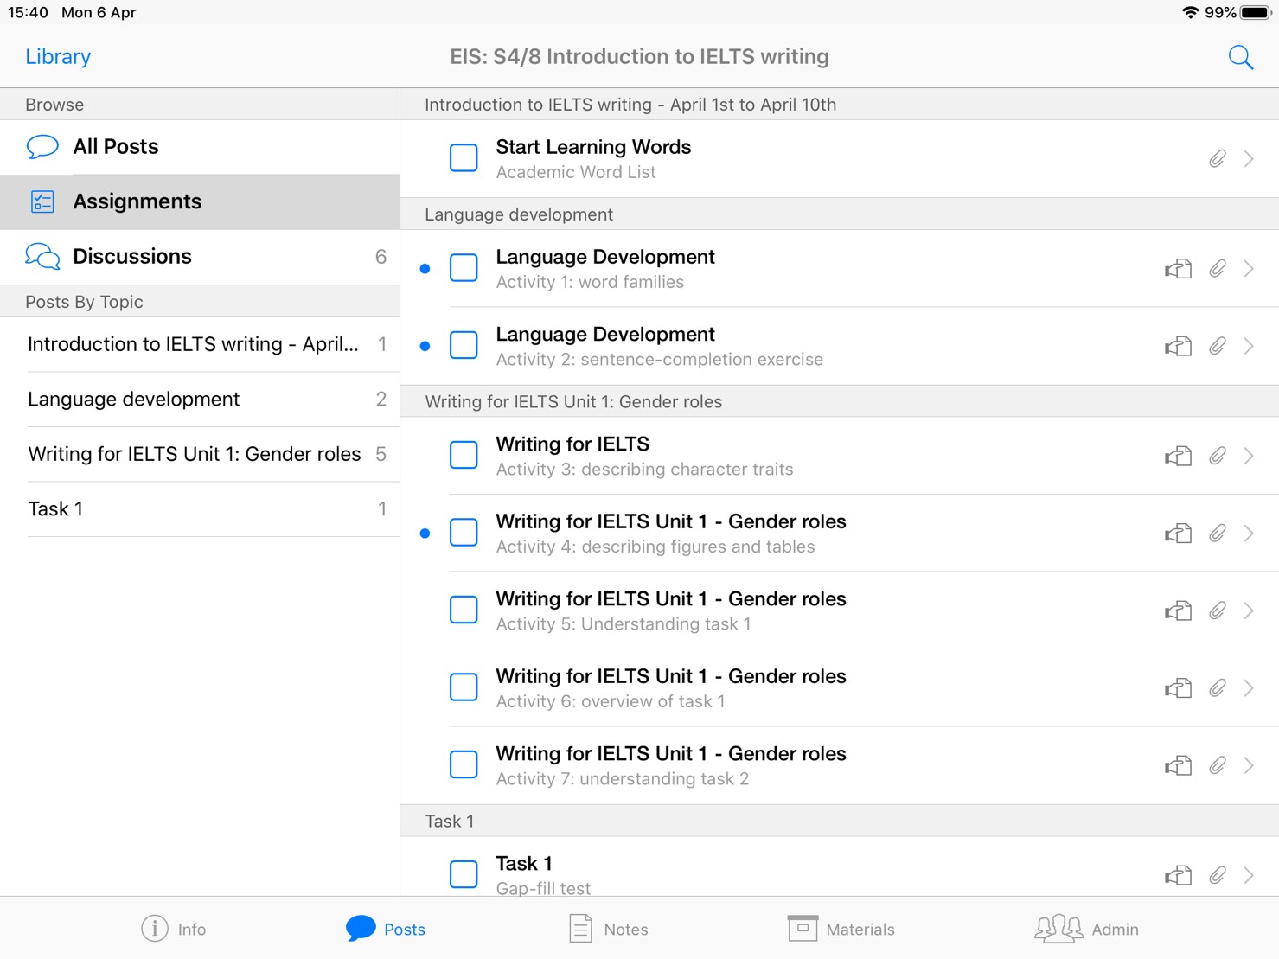
Task: Tick checkbox for Activity 7 understanding task 2
Action: click(464, 764)
